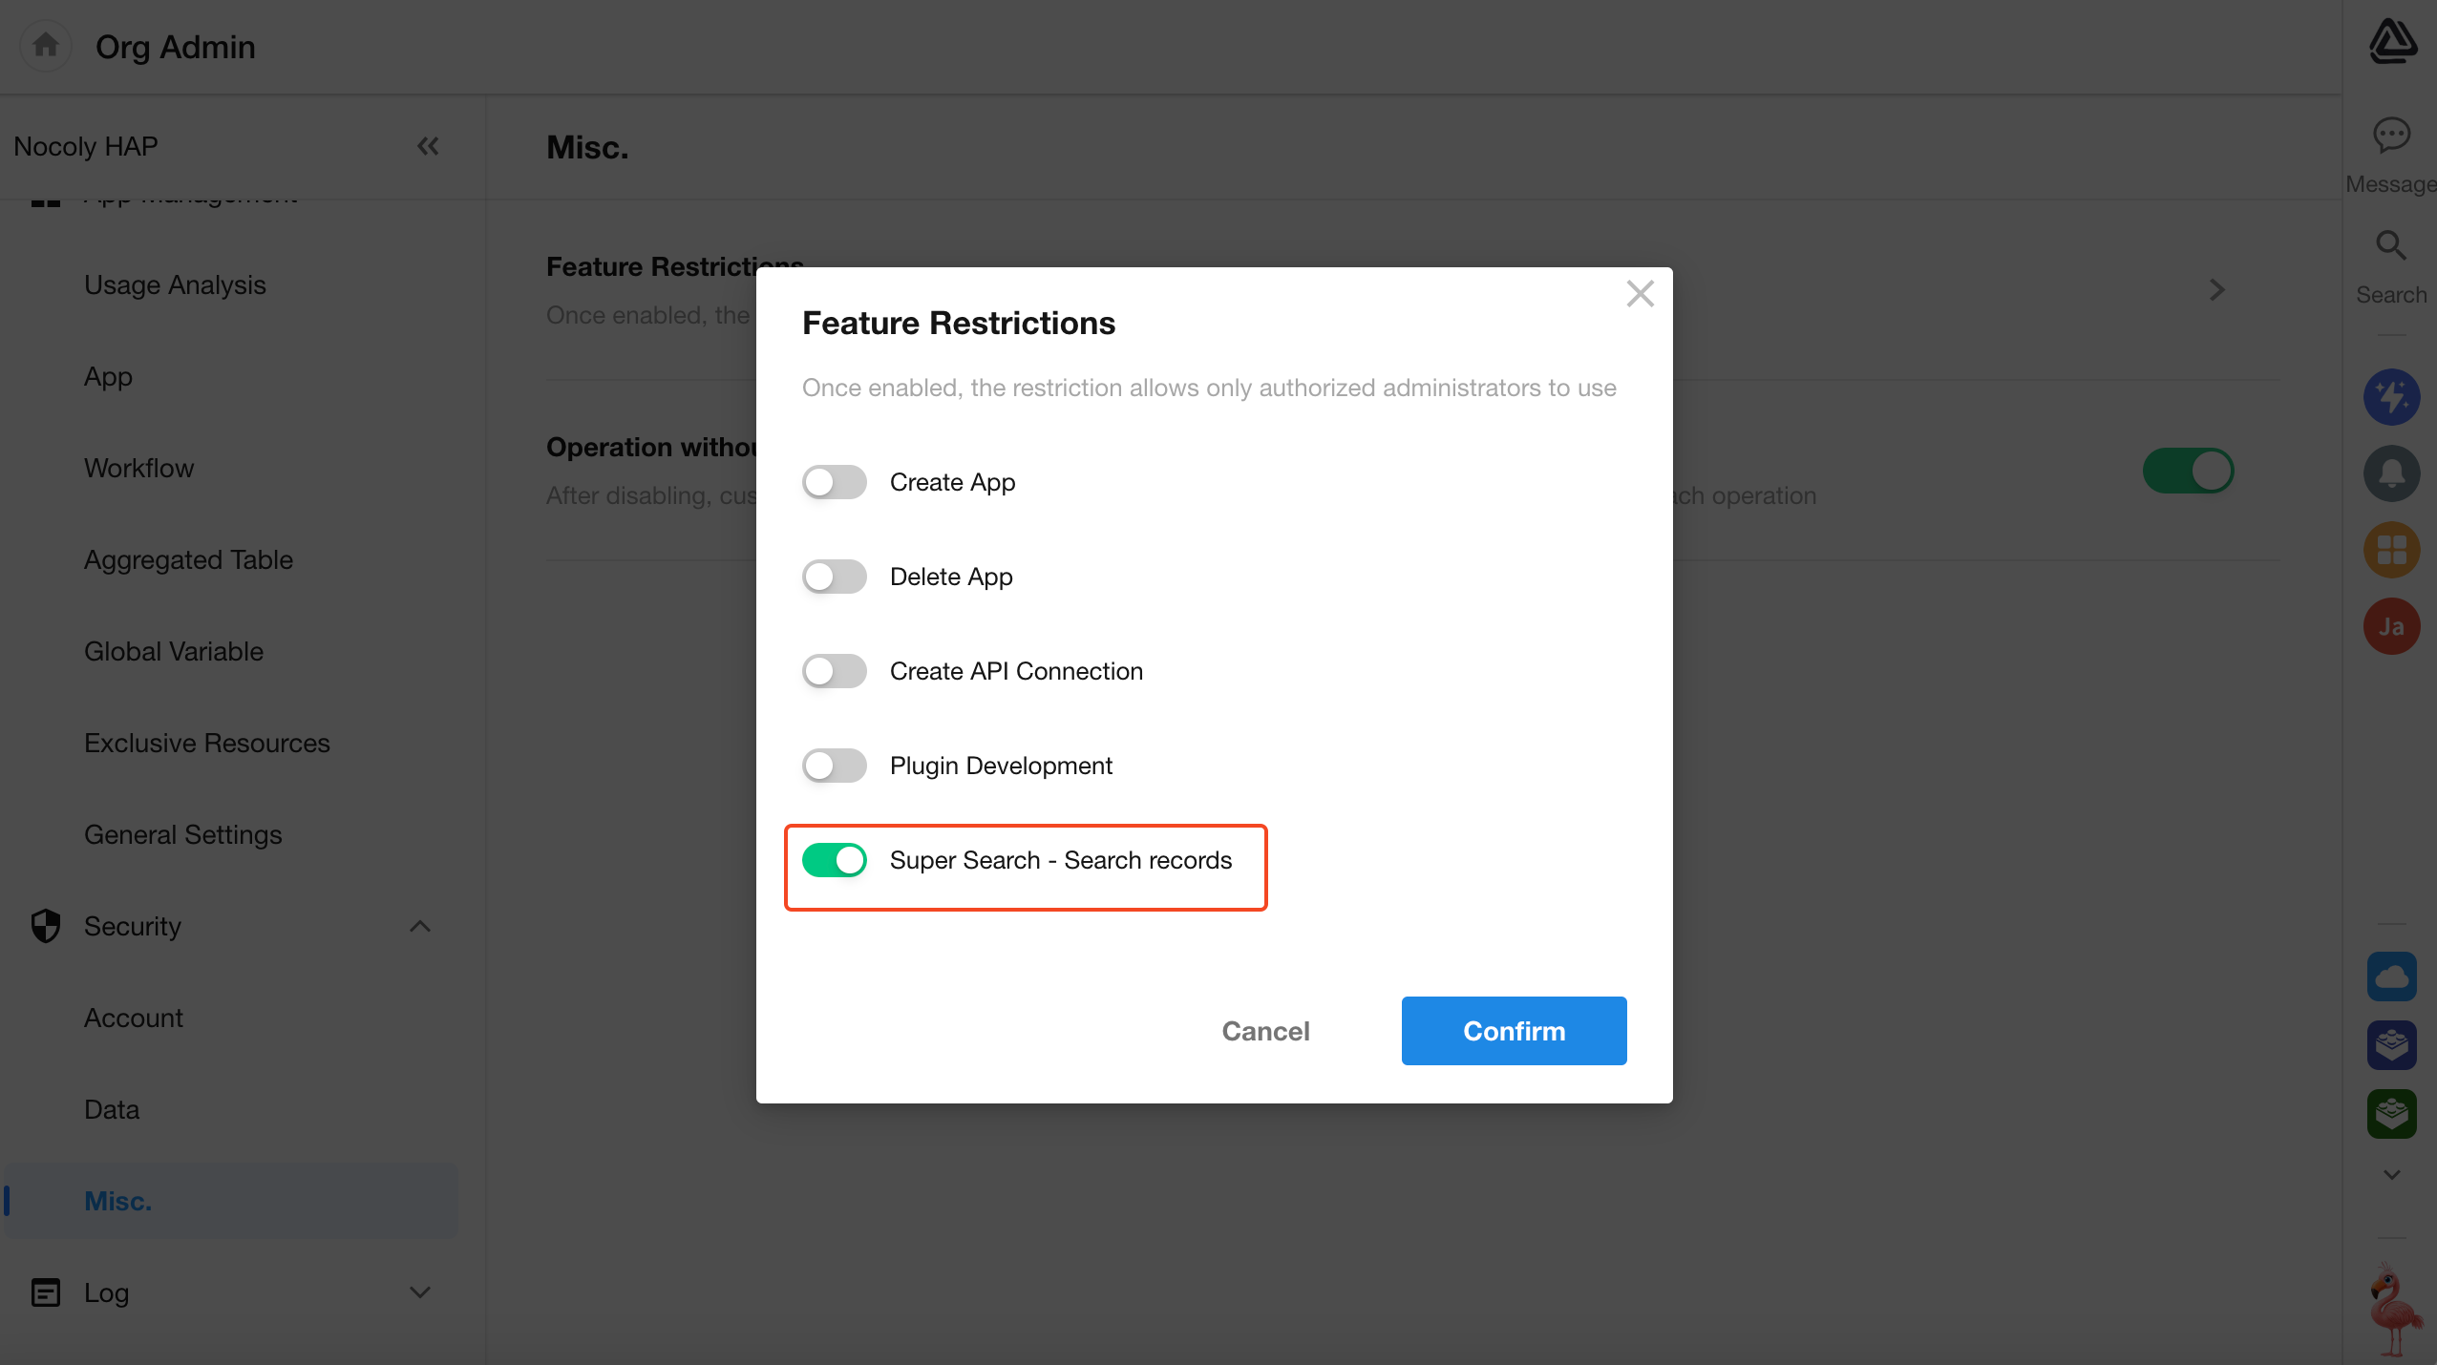The image size is (2437, 1365).
Task: Disable Super Search - Search records toggle
Action: click(x=834, y=860)
